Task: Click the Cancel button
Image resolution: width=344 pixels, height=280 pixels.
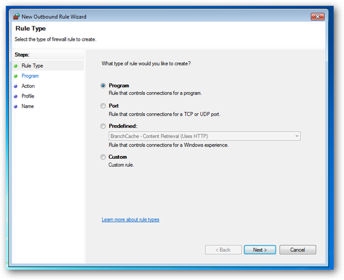Action: pos(298,250)
